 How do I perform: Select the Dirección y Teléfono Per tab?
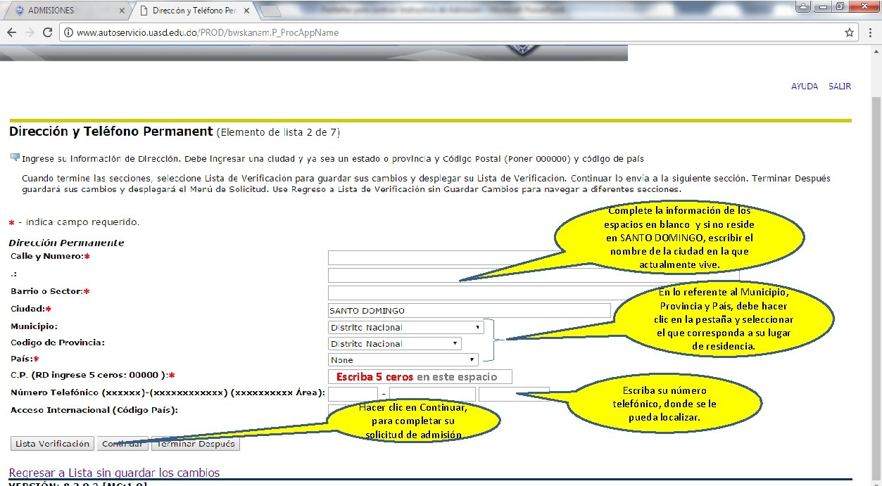coord(194,11)
